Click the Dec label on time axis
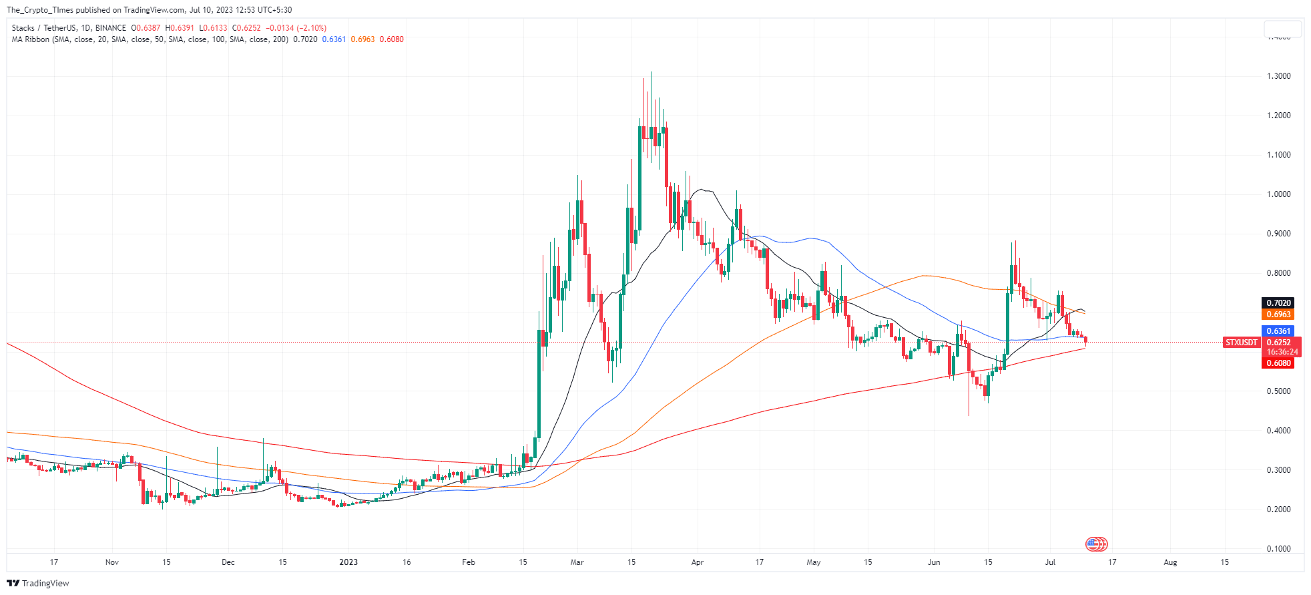This screenshot has height=595, width=1311. point(228,562)
